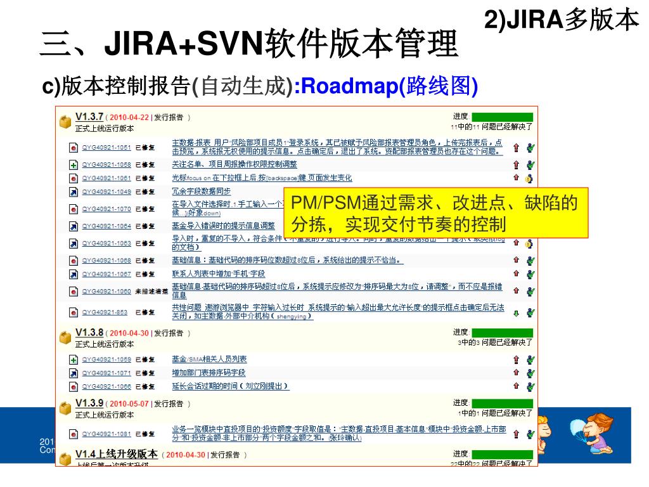This screenshot has width=649, height=487.
Task: Open the V1.3.7 version link
Action: [x=89, y=117]
